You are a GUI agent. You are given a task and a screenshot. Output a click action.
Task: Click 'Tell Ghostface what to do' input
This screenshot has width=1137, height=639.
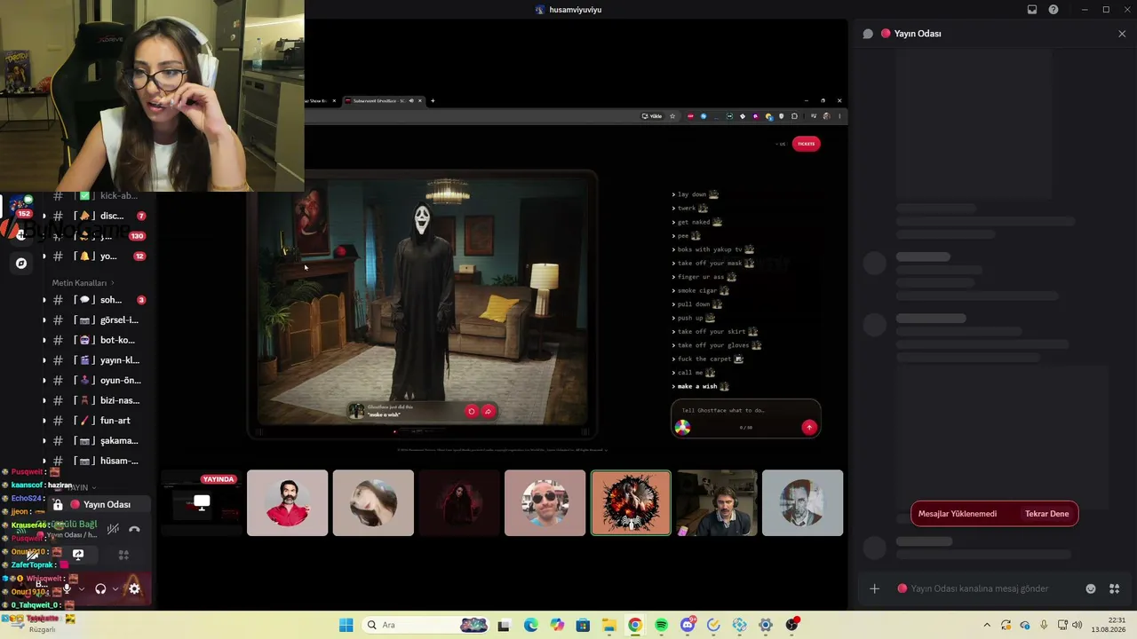744,411
